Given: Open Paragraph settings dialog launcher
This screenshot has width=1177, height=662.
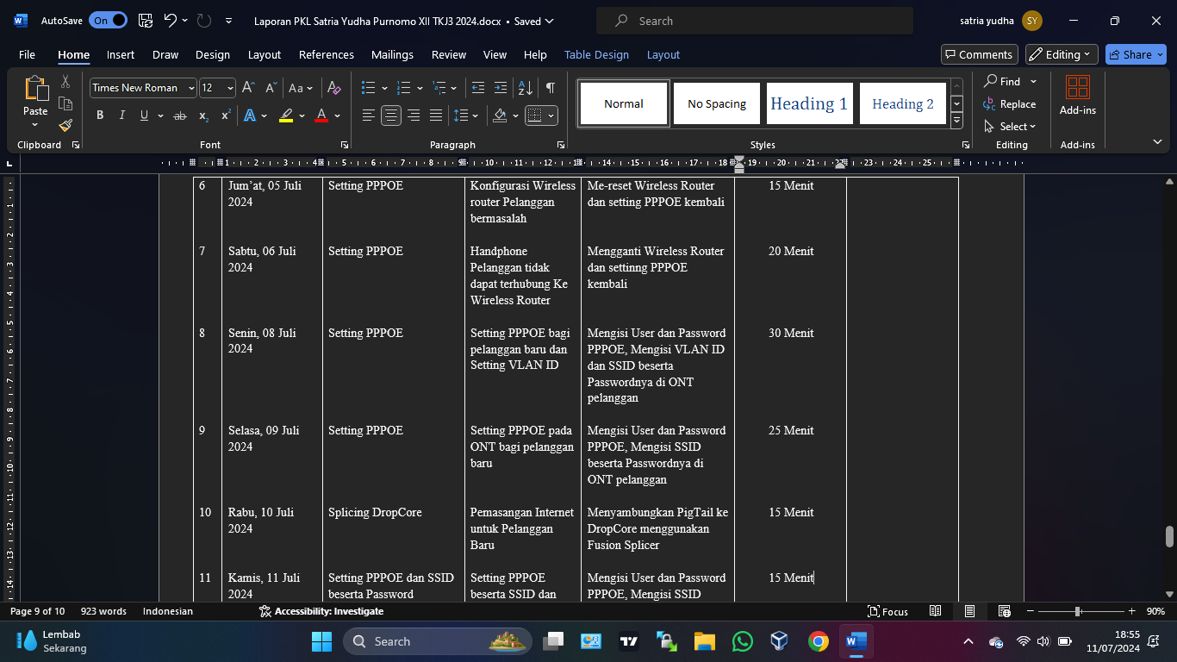Looking at the screenshot, I should [x=561, y=145].
